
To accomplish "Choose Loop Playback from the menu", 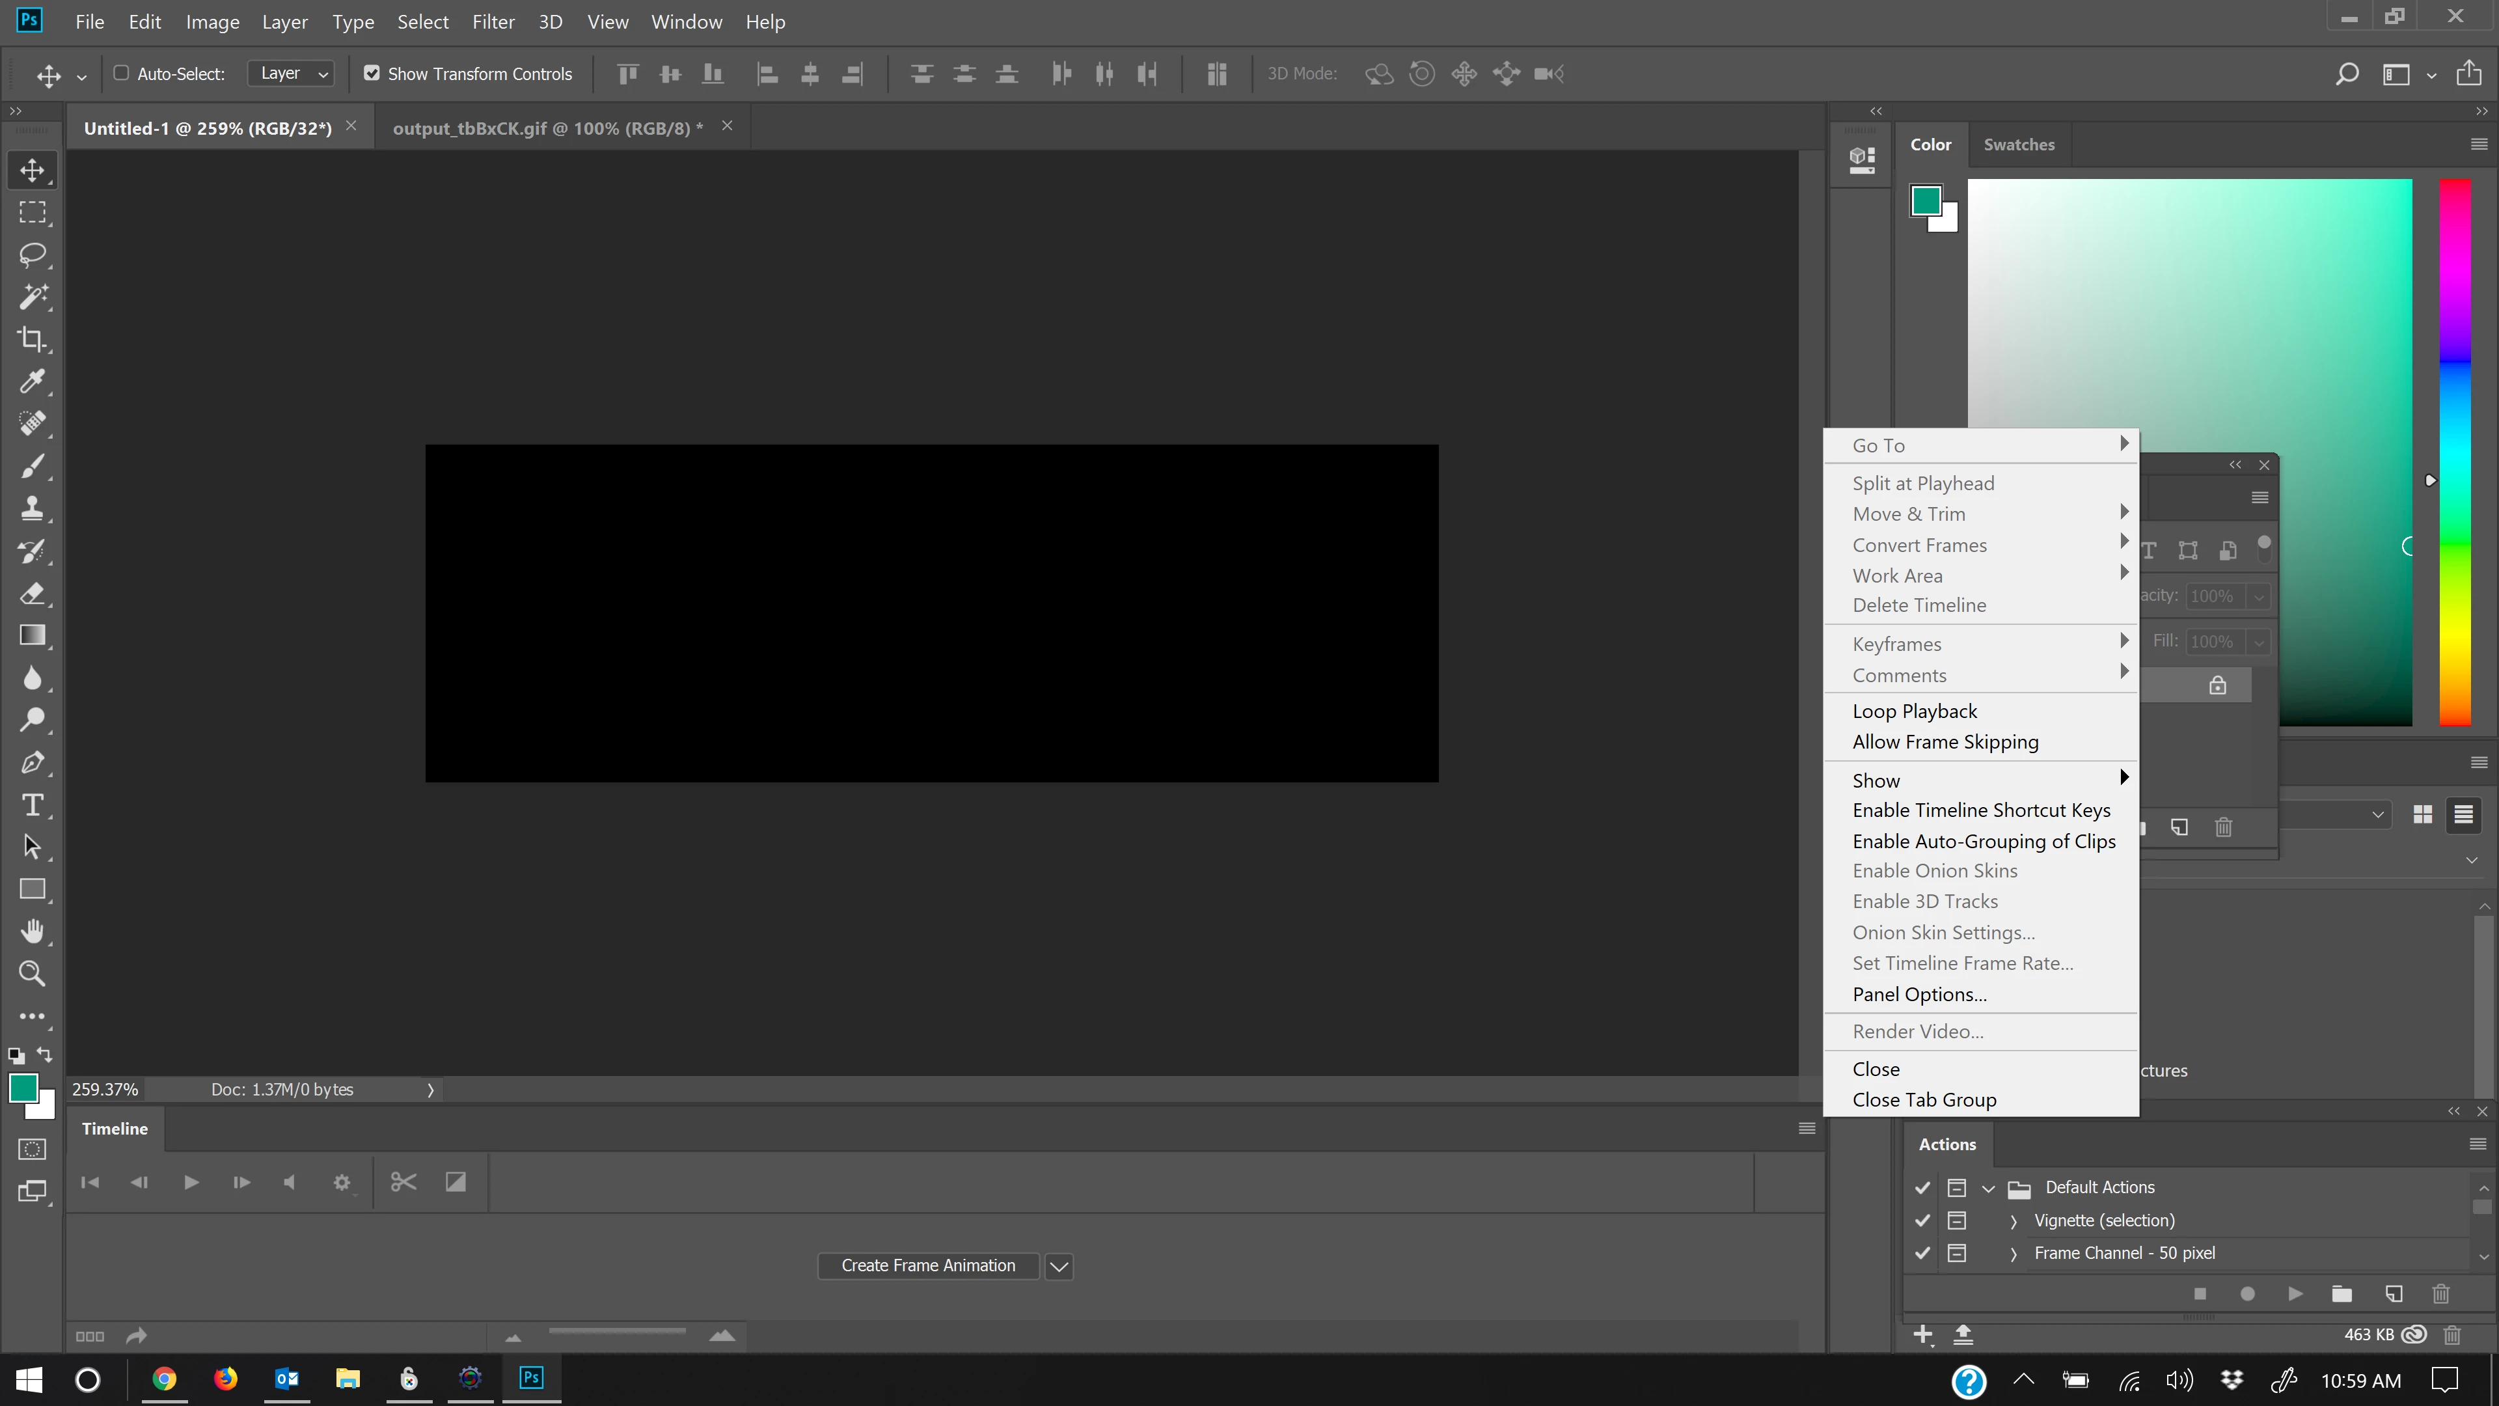I will pos(1914,711).
